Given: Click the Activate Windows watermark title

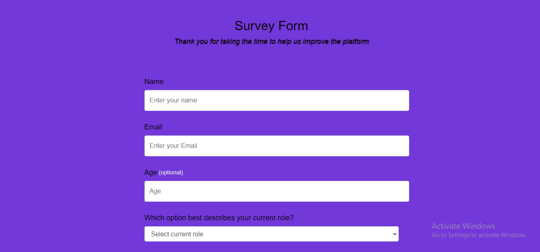Looking at the screenshot, I should click(463, 226).
